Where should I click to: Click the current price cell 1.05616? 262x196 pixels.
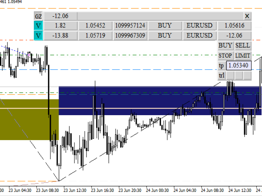235,26
